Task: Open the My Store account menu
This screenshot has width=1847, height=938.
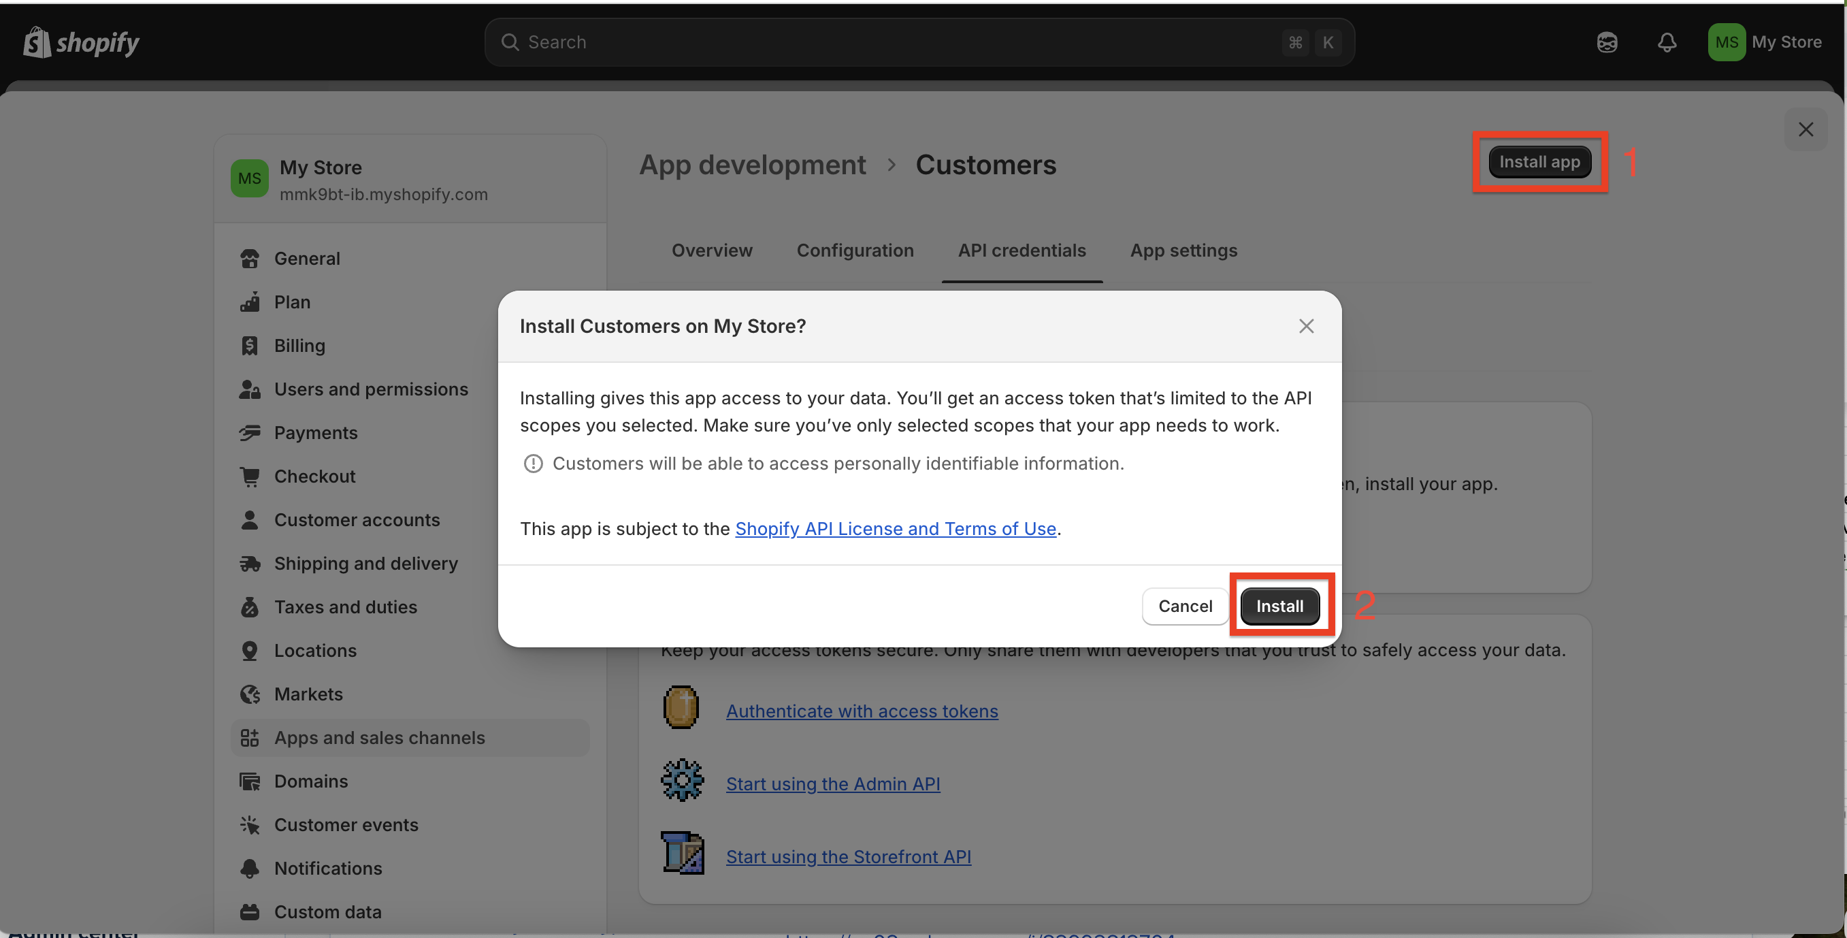Action: click(1765, 42)
